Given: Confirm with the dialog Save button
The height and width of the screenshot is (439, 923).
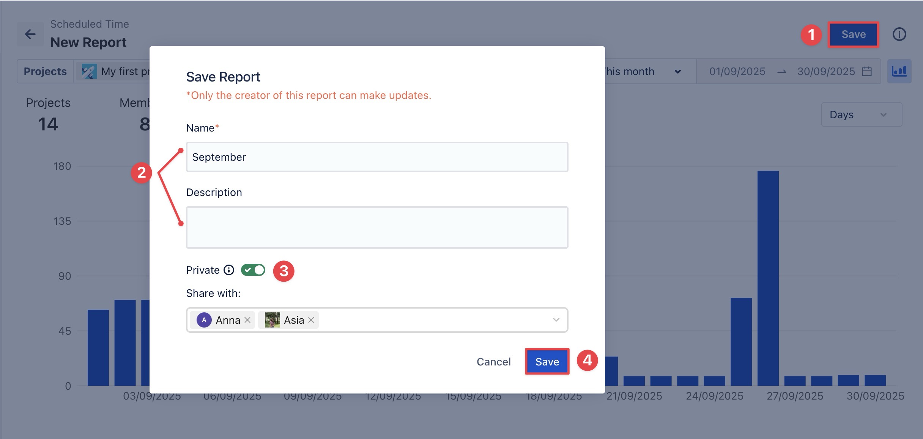Looking at the screenshot, I should (547, 362).
